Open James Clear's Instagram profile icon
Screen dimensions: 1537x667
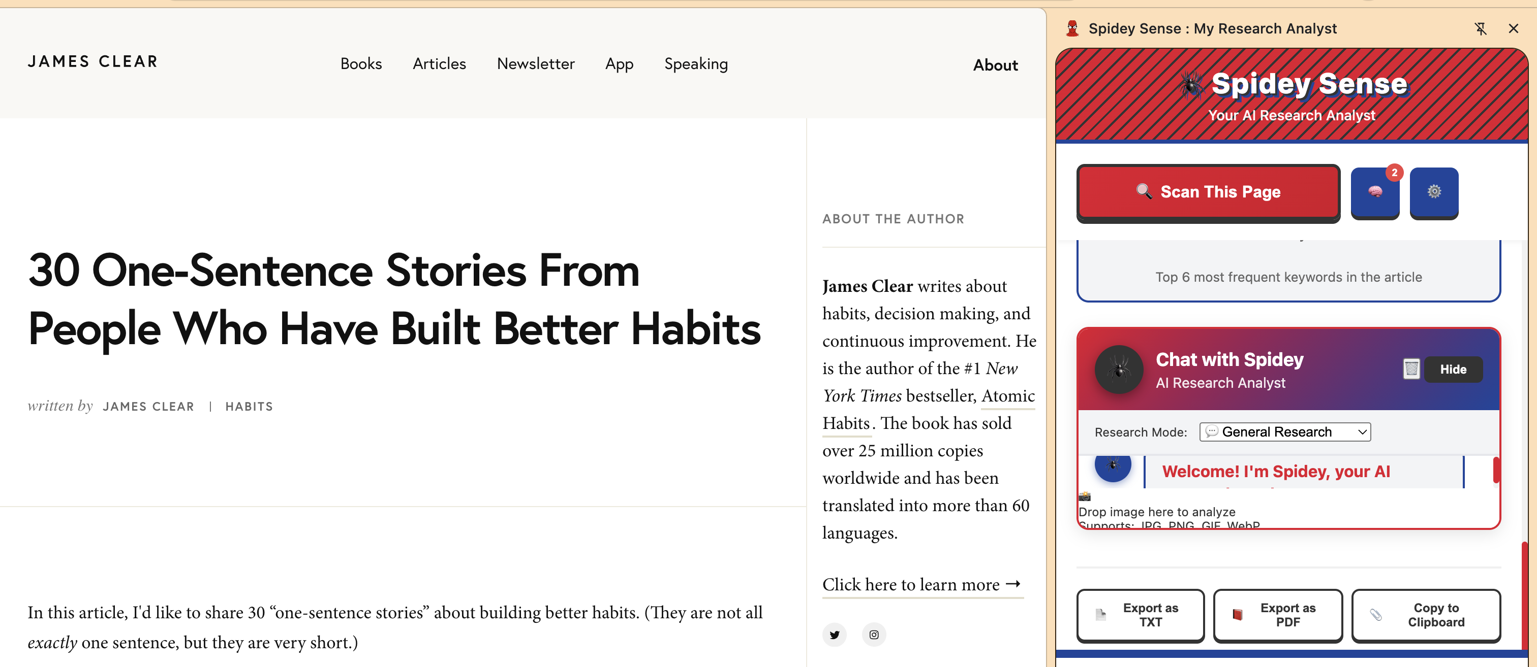click(x=874, y=635)
